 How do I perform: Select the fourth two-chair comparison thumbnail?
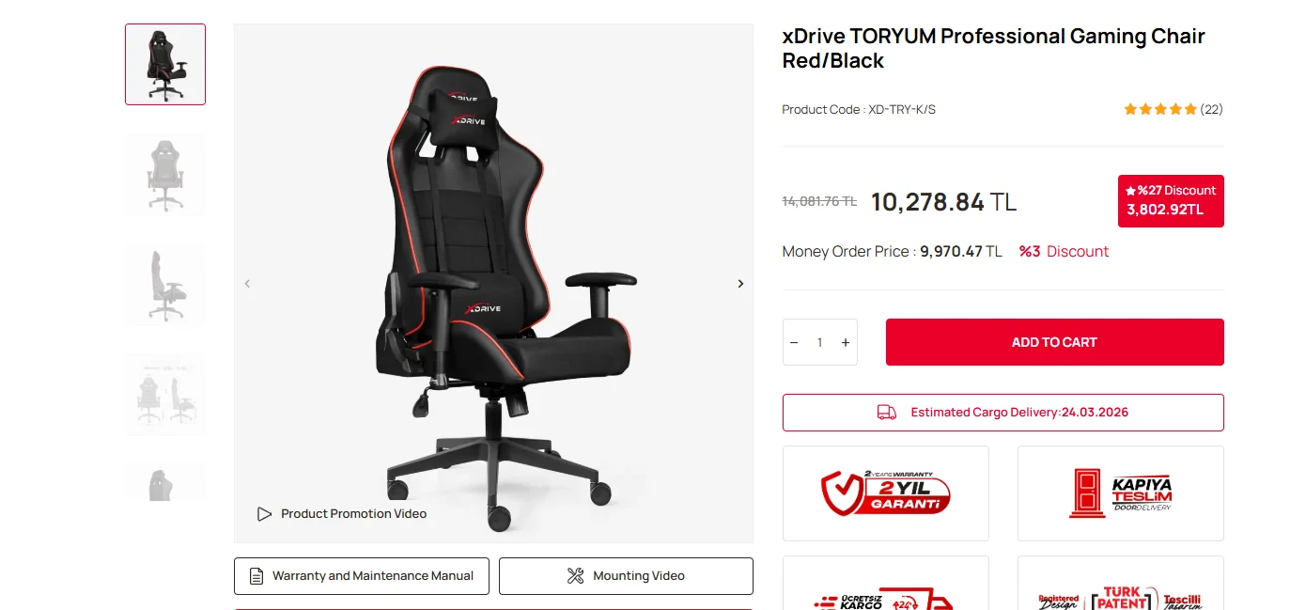pyautogui.click(x=165, y=396)
